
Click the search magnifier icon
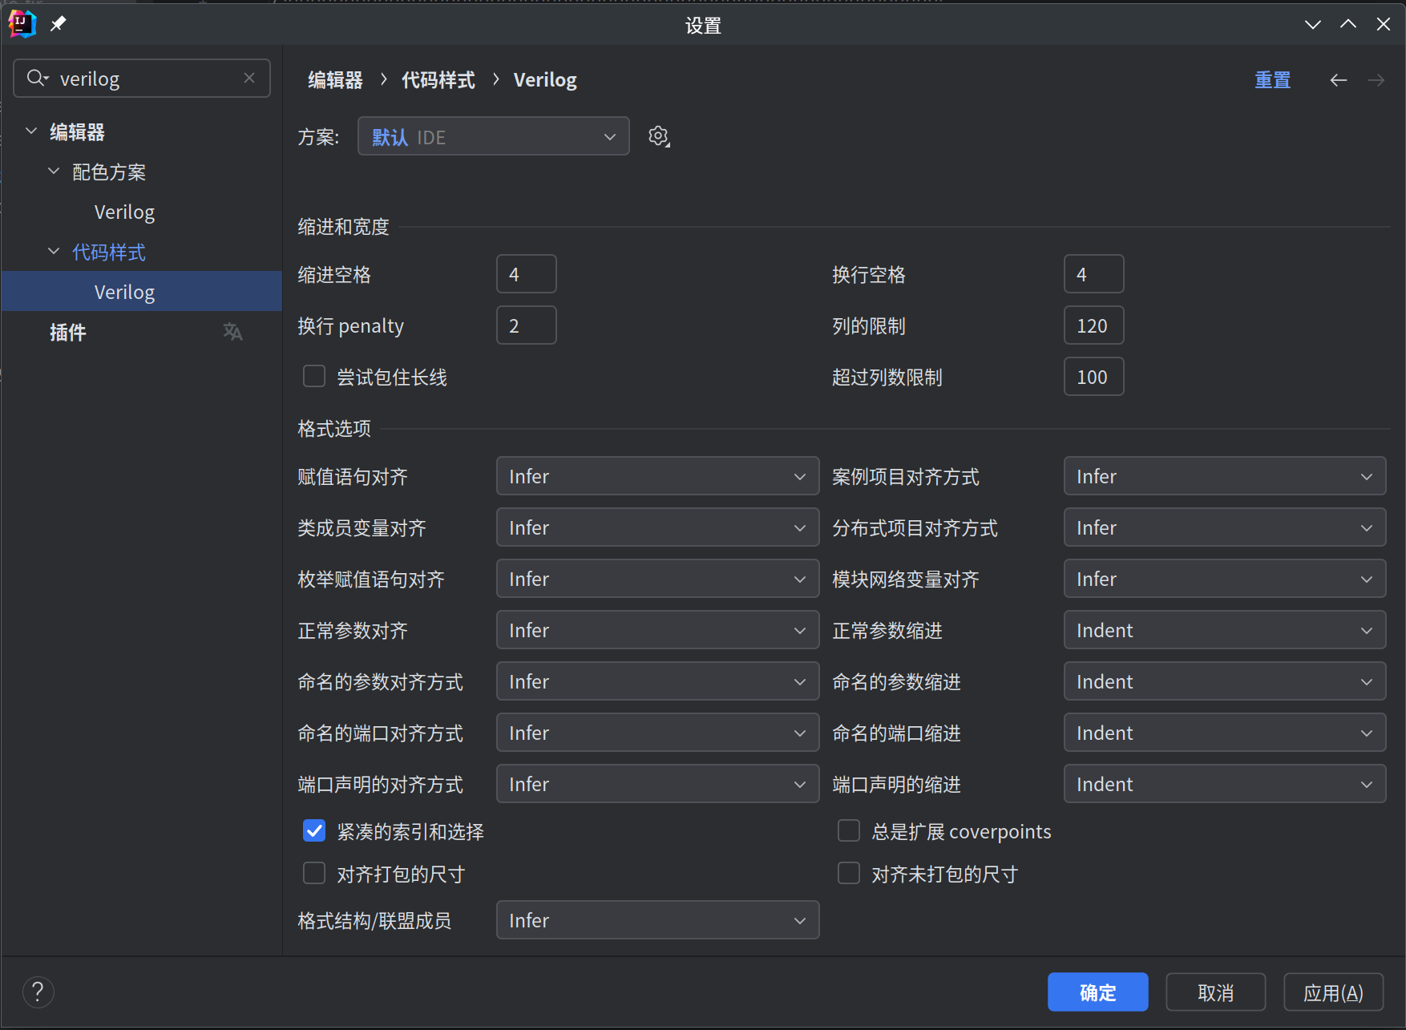(37, 78)
